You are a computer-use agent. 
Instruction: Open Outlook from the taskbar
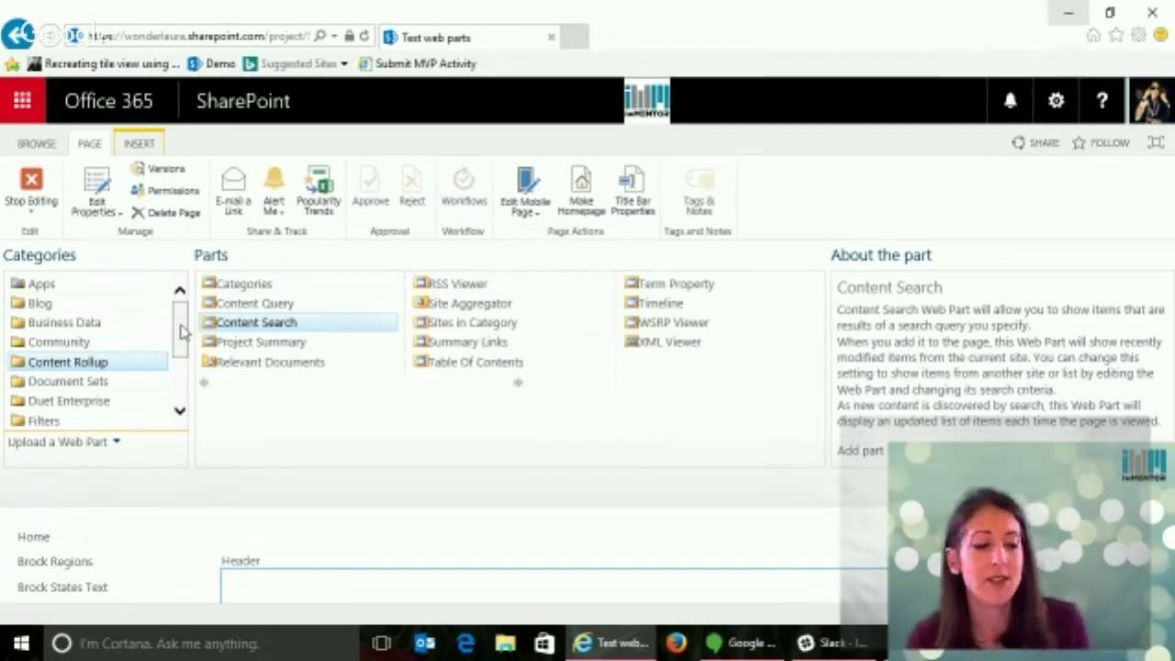click(x=424, y=643)
